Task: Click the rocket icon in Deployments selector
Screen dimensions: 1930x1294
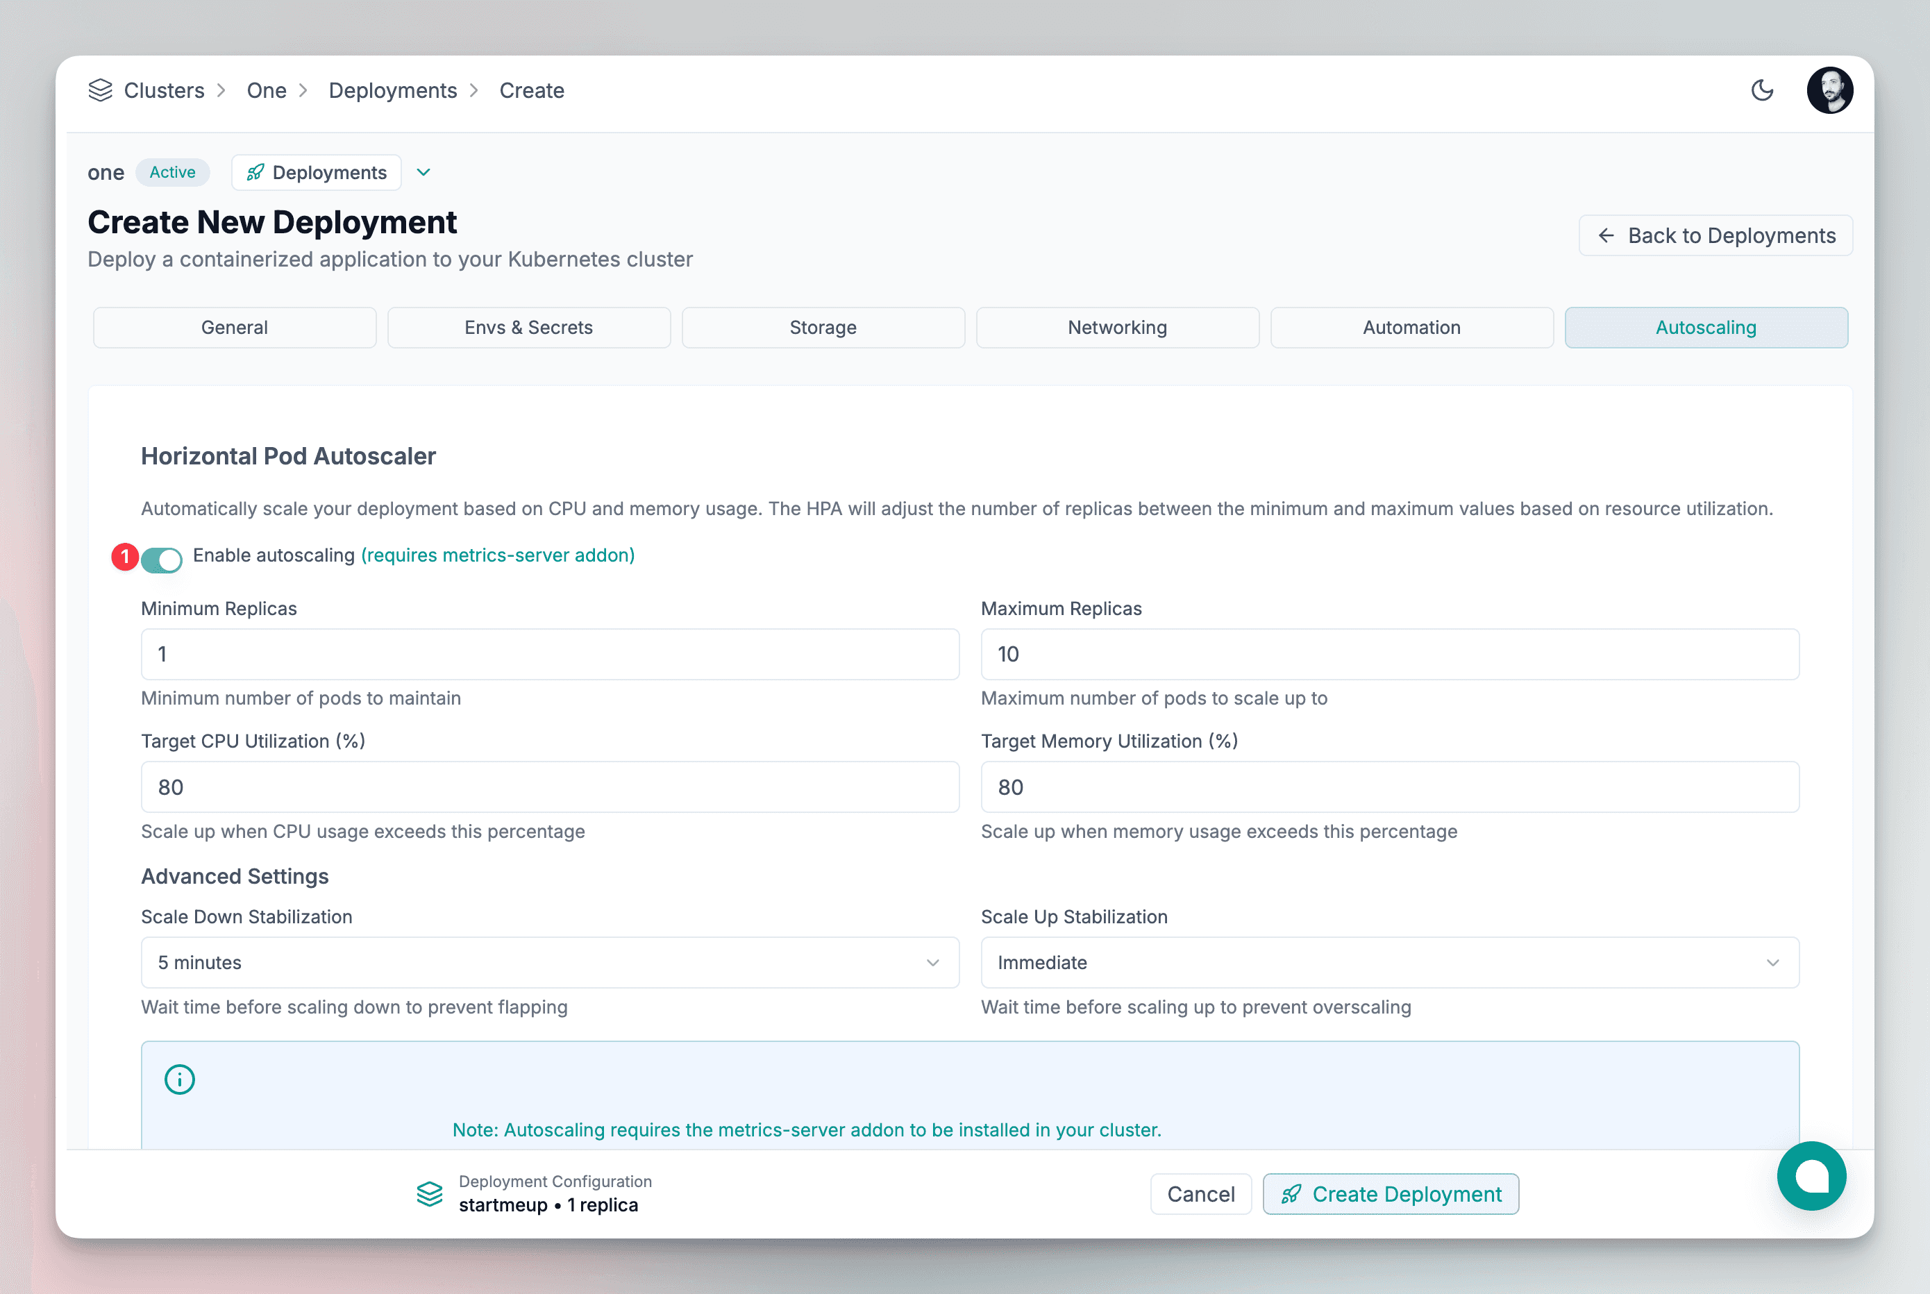Action: 255,172
